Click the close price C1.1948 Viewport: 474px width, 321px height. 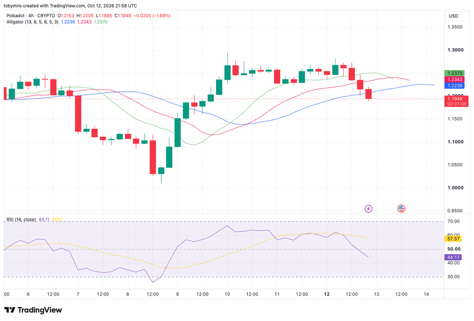(x=123, y=16)
